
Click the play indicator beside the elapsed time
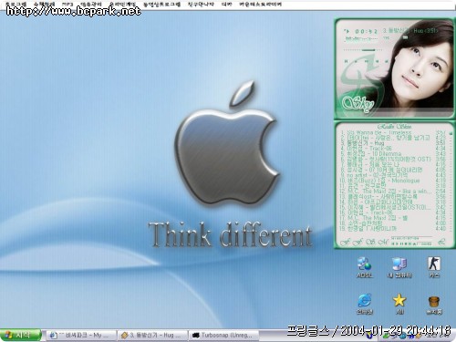coord(347,31)
